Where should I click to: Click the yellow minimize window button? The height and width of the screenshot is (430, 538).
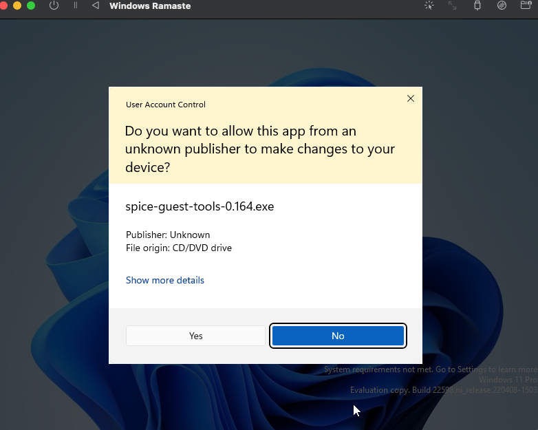pyautogui.click(x=17, y=6)
